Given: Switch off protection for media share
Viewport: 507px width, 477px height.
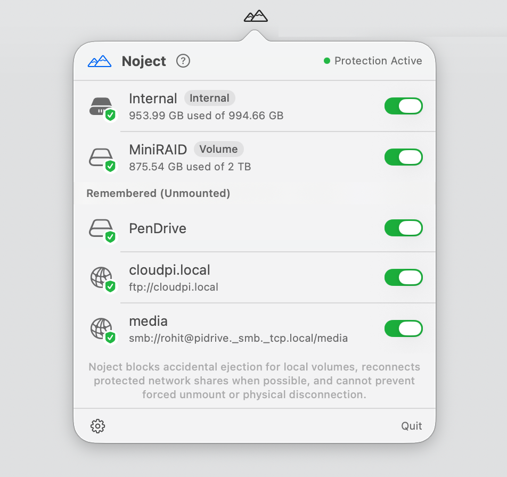Looking at the screenshot, I should 404,328.
